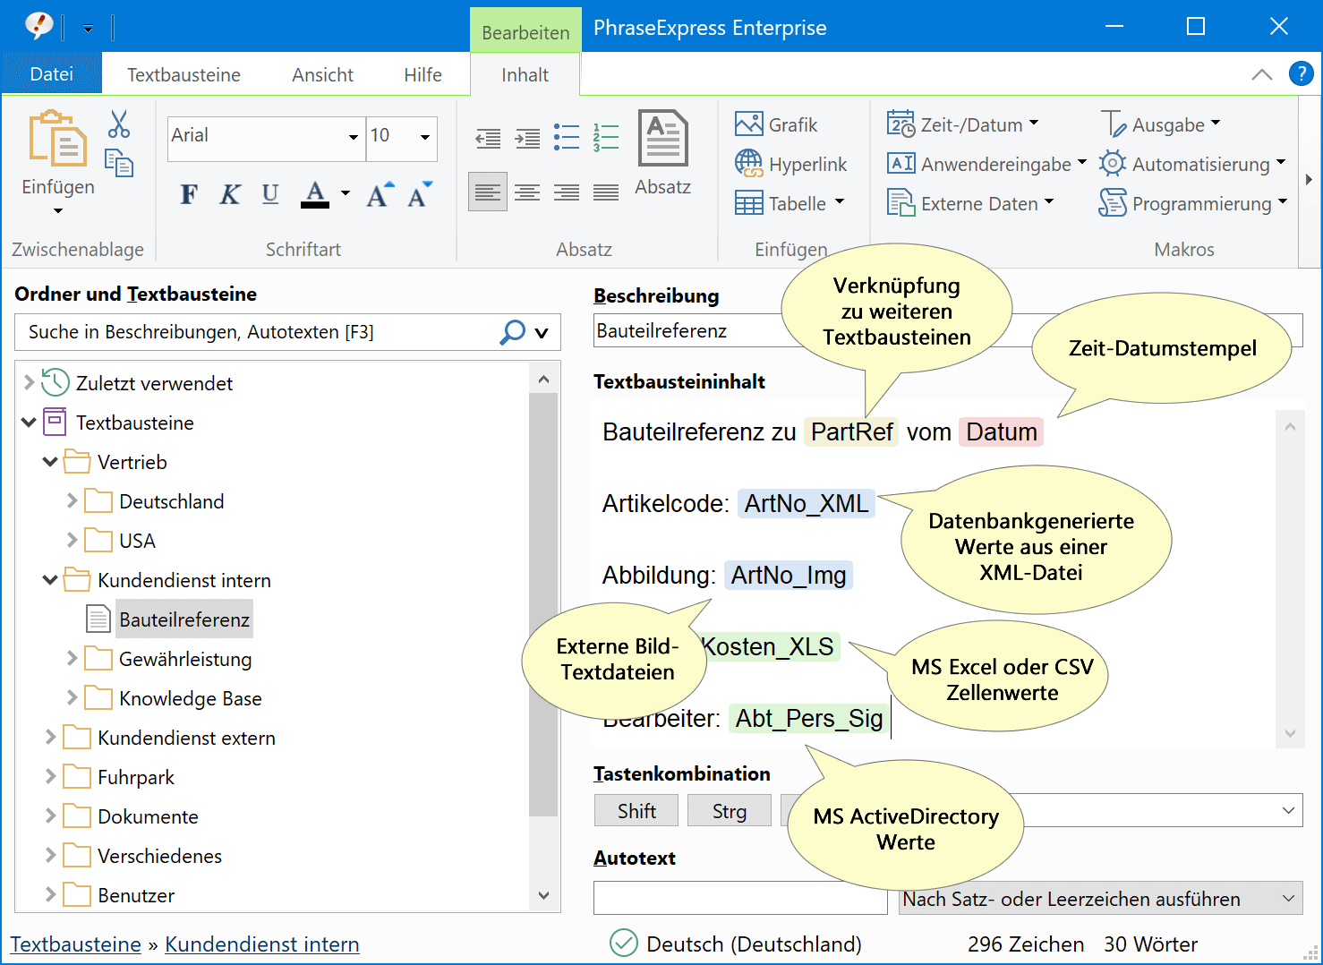Switch to Textbausteine tab
Image resolution: width=1323 pixels, height=965 pixels.
pos(184,75)
